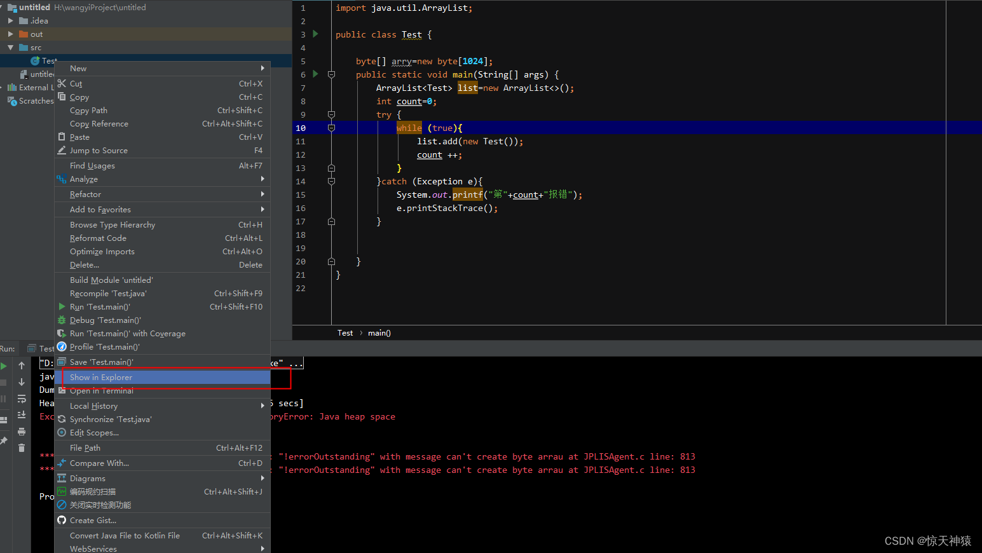Click line number 10 in the gutter
Screen dimensions: 982x553
(301, 128)
